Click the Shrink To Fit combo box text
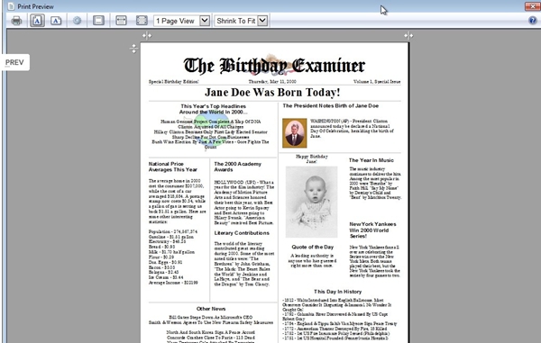The image size is (541, 343). (x=236, y=21)
